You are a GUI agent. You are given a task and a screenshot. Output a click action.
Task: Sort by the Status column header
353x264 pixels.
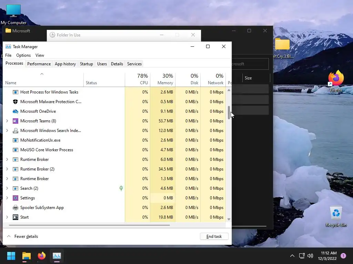coord(104,79)
